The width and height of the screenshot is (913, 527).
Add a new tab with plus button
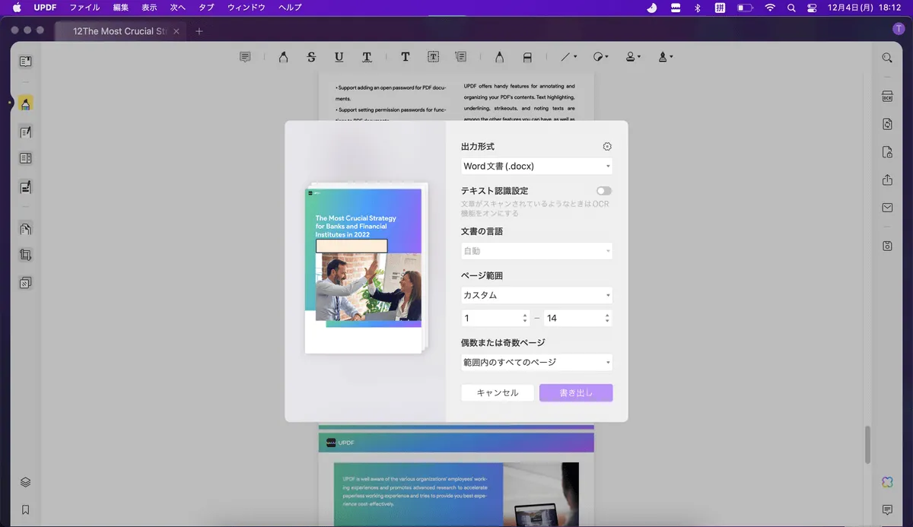coord(199,31)
